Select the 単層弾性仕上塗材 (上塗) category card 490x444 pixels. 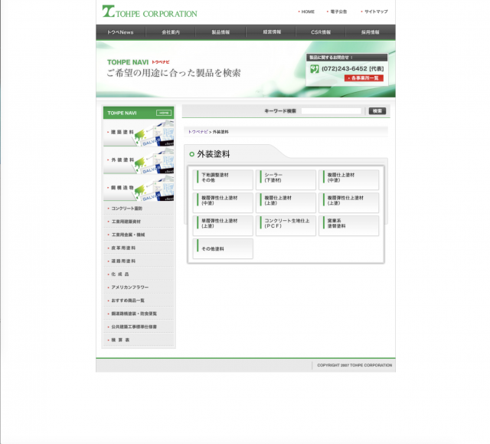pos(223,225)
